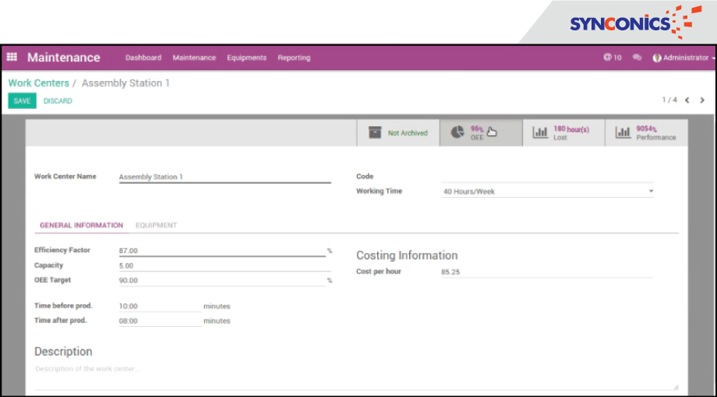Open the Administrator user menu
The width and height of the screenshot is (717, 397).
click(x=680, y=58)
